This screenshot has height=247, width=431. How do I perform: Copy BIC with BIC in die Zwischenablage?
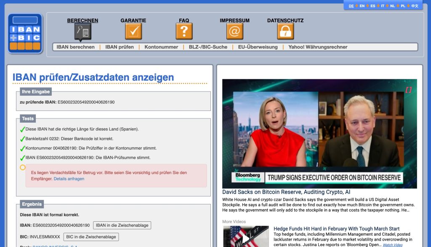point(91,237)
